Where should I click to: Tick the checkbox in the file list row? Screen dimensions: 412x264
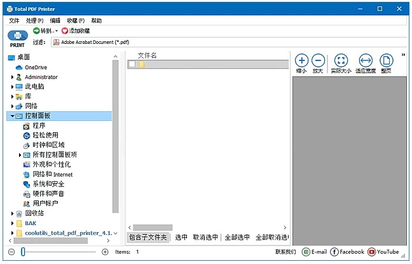pyautogui.click(x=132, y=64)
